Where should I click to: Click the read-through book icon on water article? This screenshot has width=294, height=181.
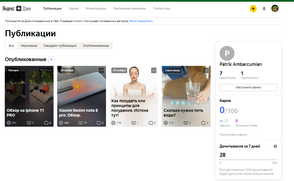[x=186, y=123]
